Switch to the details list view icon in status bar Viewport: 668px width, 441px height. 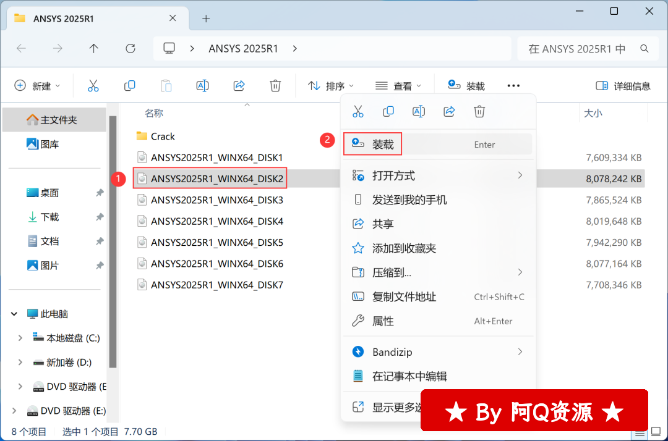tap(640, 434)
